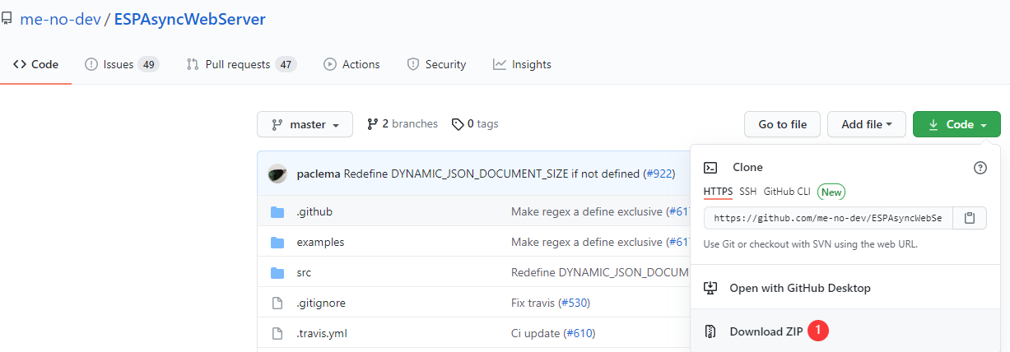1010x352 pixels.
Task: Open the Redefine DYNAMIC_JSON_DOCUMENT_SIZE commit message
Action: 491,174
